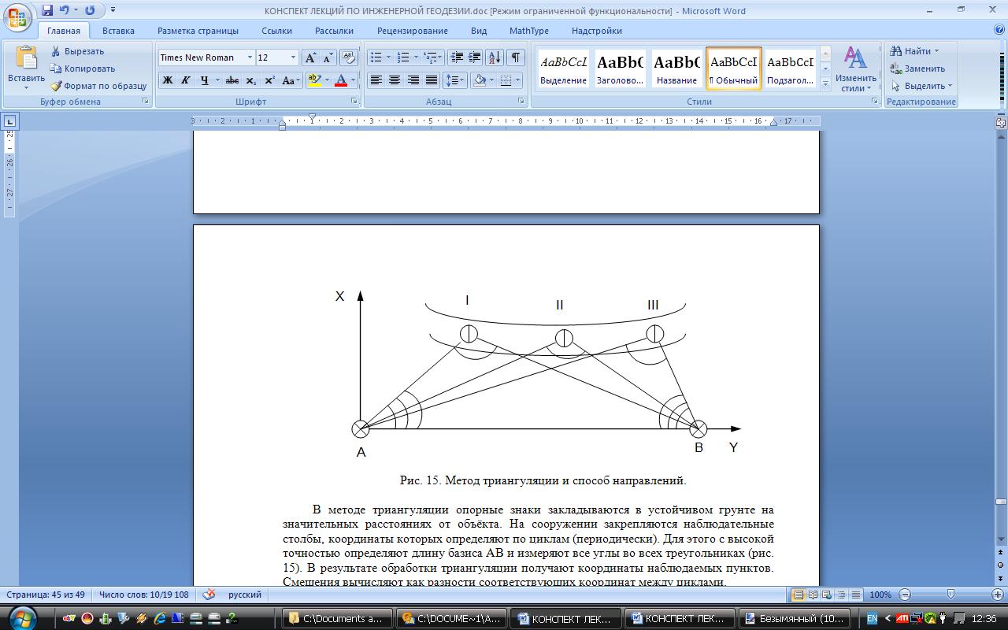The image size is (1008, 630).
Task: Open the Вставка ribbon tab
Action: (x=118, y=31)
